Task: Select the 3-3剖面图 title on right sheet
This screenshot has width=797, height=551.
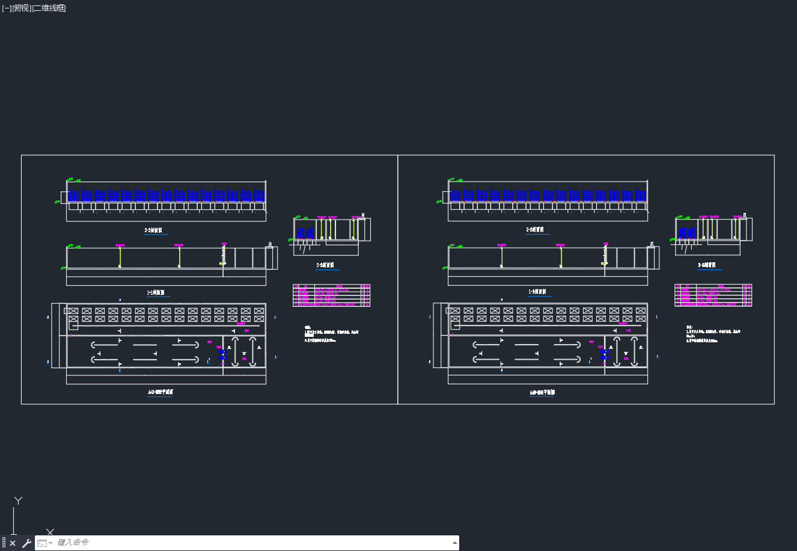Action: pyautogui.click(x=707, y=265)
